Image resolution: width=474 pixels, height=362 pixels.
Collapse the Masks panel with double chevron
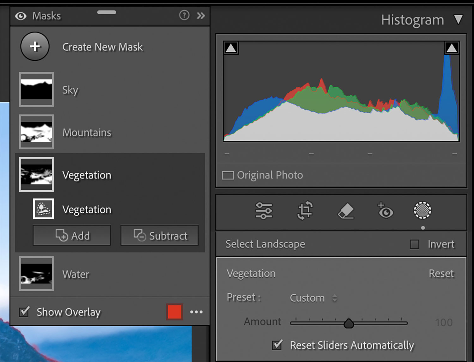[201, 16]
